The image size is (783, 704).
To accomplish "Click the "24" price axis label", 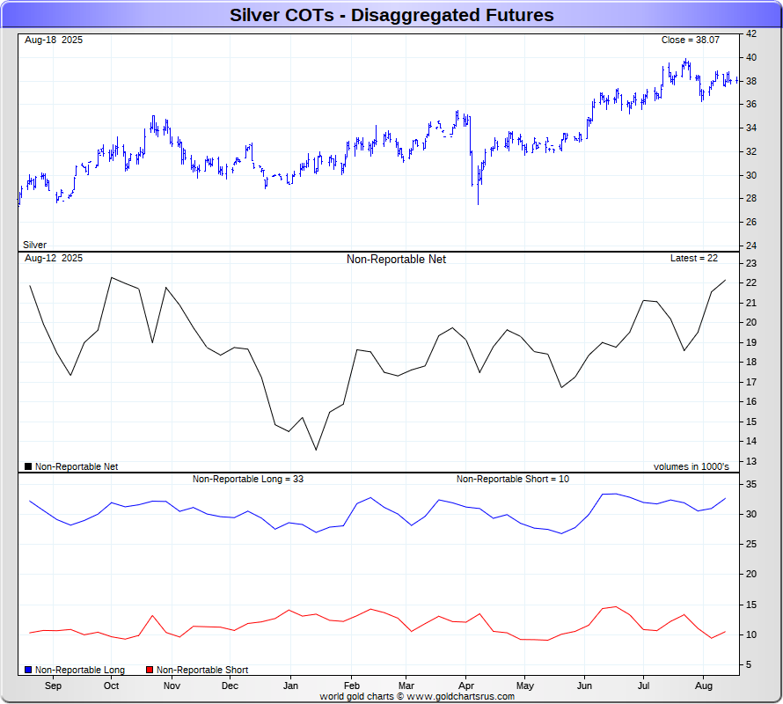I will [751, 246].
